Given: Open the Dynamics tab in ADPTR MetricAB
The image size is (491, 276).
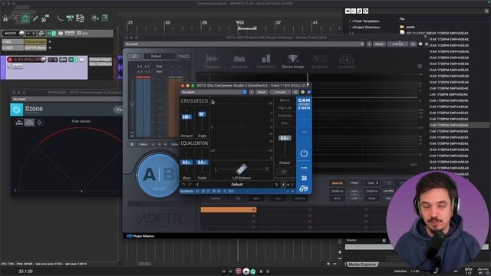Looking at the screenshot, I should click(x=320, y=61).
